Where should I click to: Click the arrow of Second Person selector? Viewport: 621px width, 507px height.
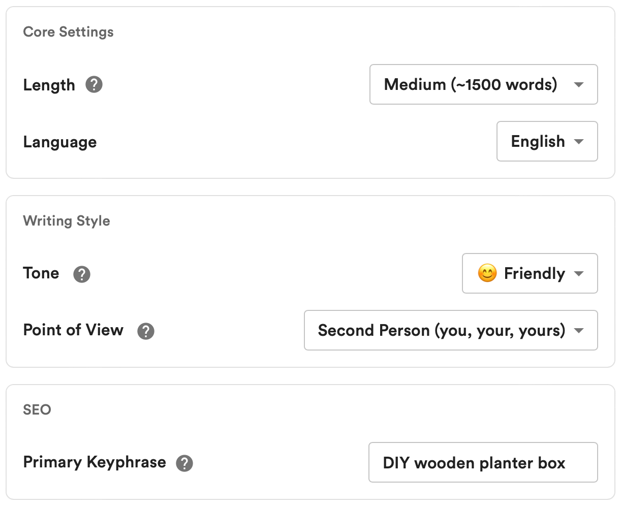(x=578, y=331)
